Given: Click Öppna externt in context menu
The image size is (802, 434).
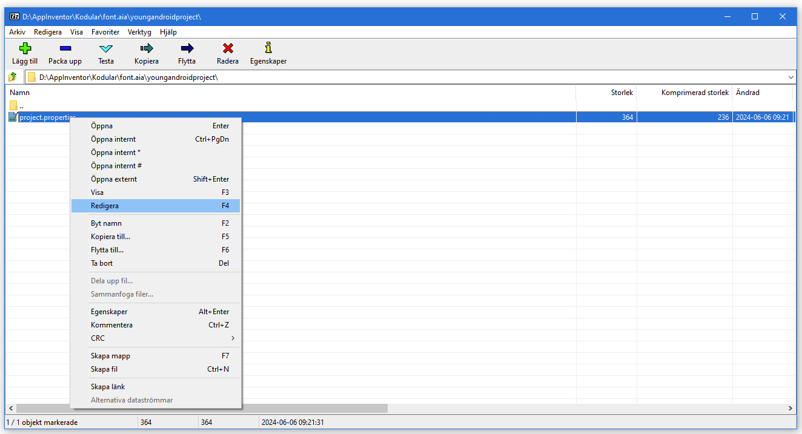Looking at the screenshot, I should [114, 179].
